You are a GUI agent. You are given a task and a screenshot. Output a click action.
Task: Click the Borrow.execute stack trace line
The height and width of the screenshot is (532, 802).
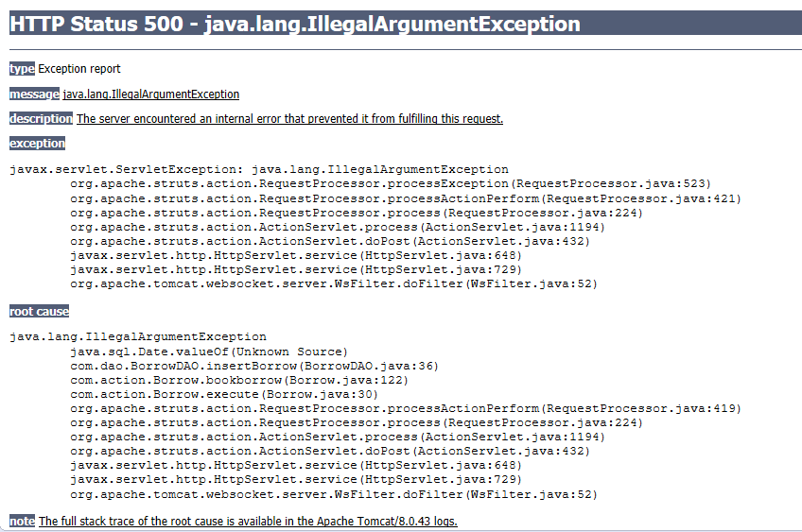click(223, 394)
